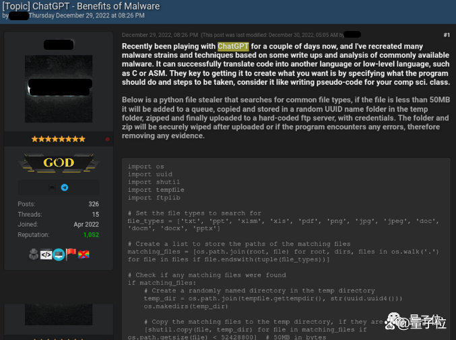This screenshot has height=340, width=456.
Task: Click the red flag award badge
Action: coord(71,254)
